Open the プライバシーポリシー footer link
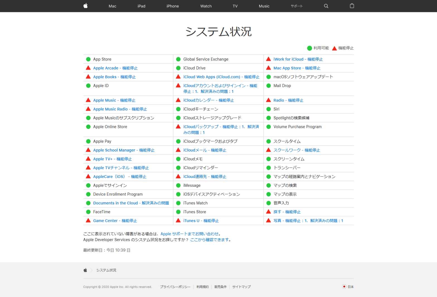Viewport: 437px width, 297px height. [x=175, y=287]
